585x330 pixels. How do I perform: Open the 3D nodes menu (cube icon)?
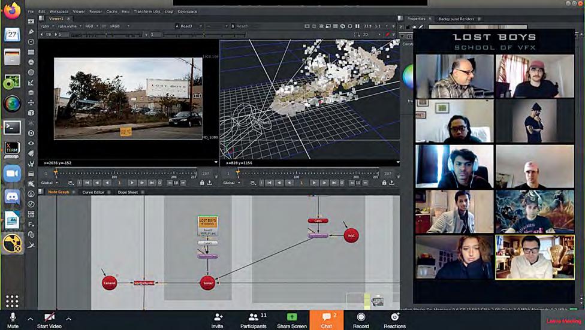tap(31, 113)
